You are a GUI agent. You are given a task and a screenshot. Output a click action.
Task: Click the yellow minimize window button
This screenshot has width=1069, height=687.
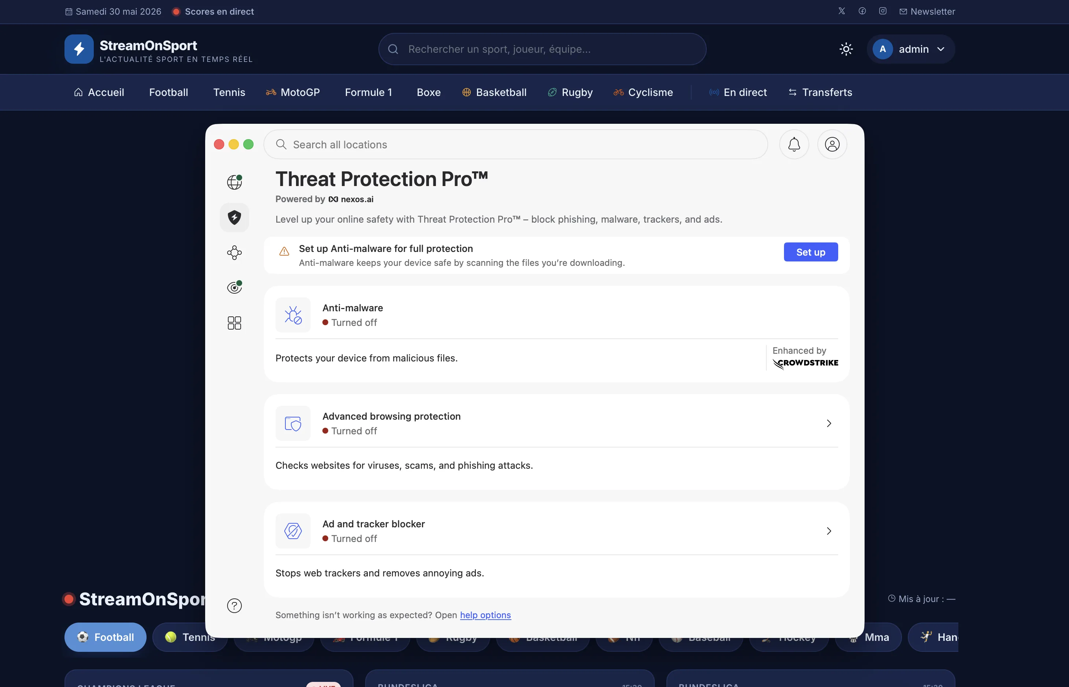[x=233, y=144]
